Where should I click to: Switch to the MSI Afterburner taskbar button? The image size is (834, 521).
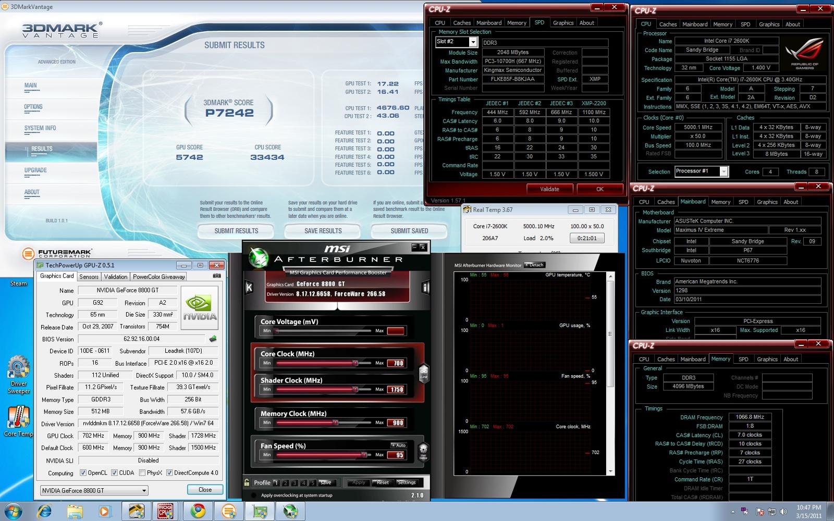[290, 511]
